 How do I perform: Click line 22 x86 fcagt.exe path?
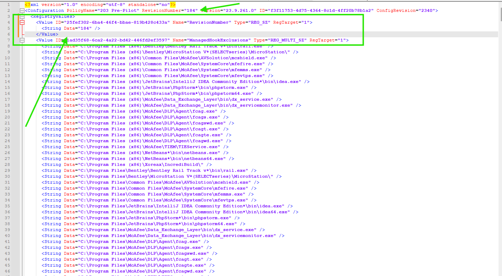click(x=149, y=129)
